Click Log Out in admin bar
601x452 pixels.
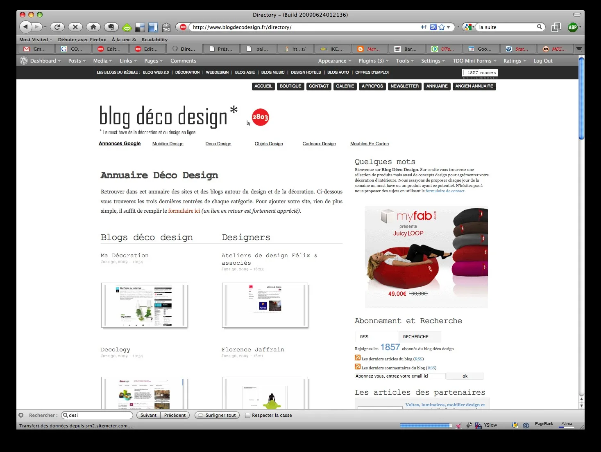coord(543,61)
